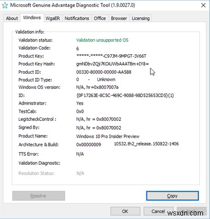Screen dimensions: 210x219
Task: Switch to the Browser tab
Action: [119, 18]
